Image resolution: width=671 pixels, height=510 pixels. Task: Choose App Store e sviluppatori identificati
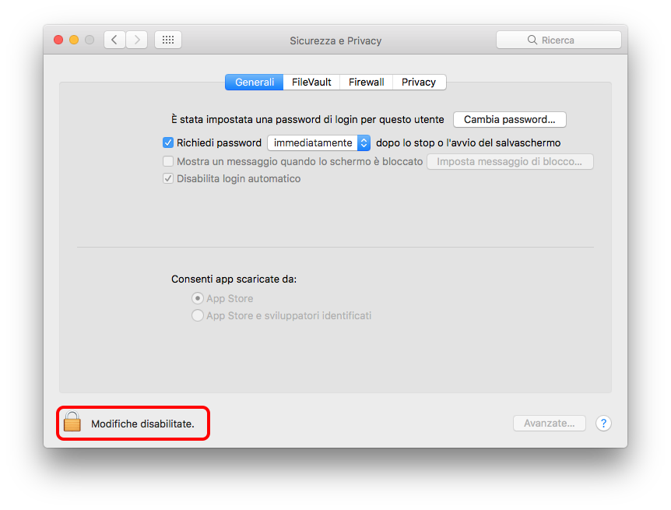point(198,316)
